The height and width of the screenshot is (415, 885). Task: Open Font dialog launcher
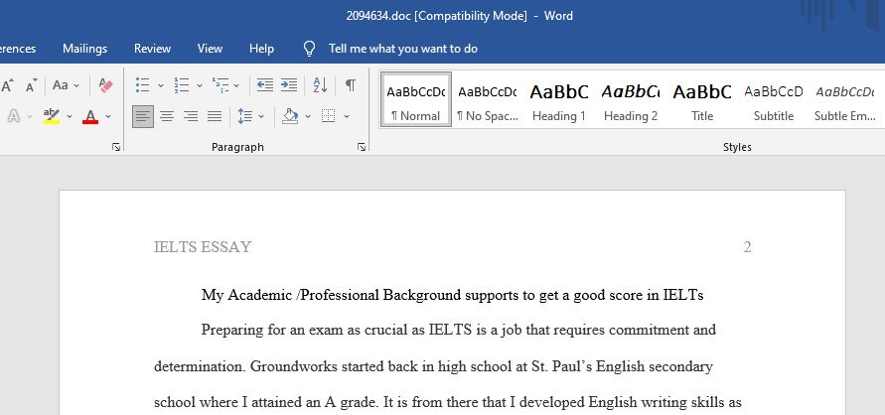(x=116, y=147)
